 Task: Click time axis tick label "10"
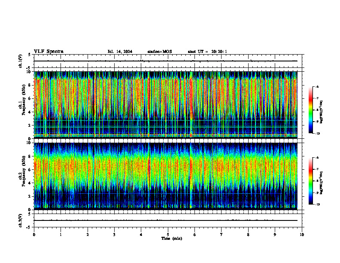pyautogui.click(x=302, y=235)
